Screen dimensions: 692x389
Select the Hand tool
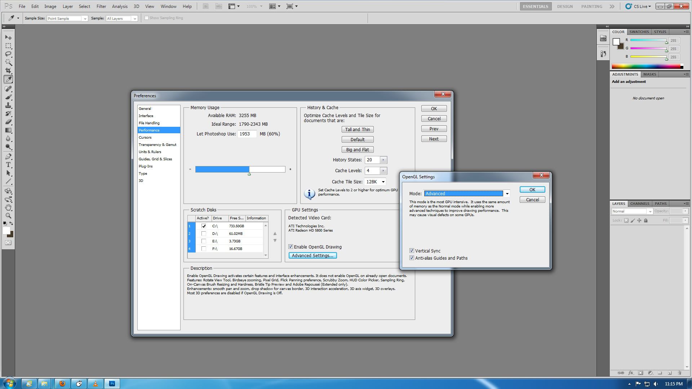(x=8, y=207)
